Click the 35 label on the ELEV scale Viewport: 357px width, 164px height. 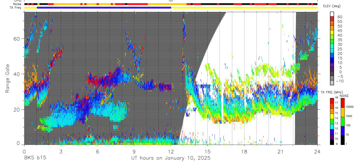coord(340,40)
